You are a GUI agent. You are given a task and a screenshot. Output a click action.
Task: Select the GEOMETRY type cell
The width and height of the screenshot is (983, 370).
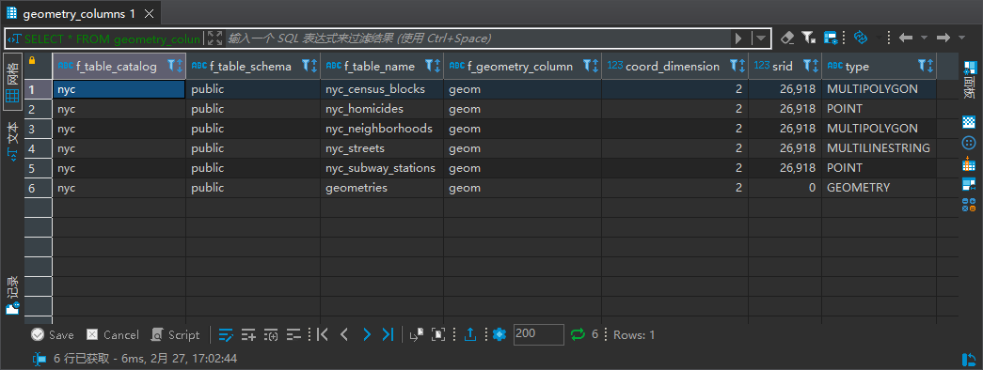tap(879, 188)
